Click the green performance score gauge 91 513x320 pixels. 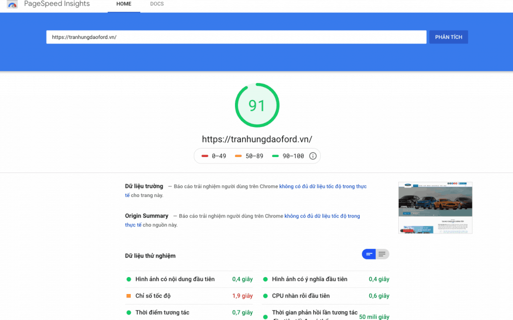click(x=256, y=105)
